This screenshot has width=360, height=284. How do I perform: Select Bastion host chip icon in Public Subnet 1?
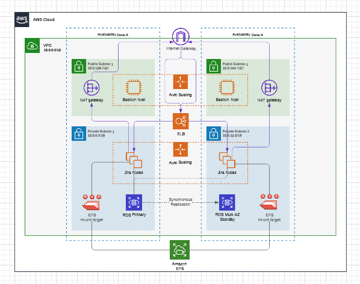click(x=134, y=87)
